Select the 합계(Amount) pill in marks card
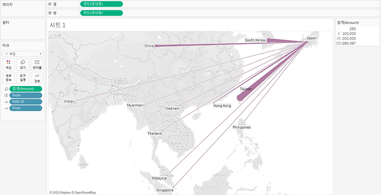 26,89
